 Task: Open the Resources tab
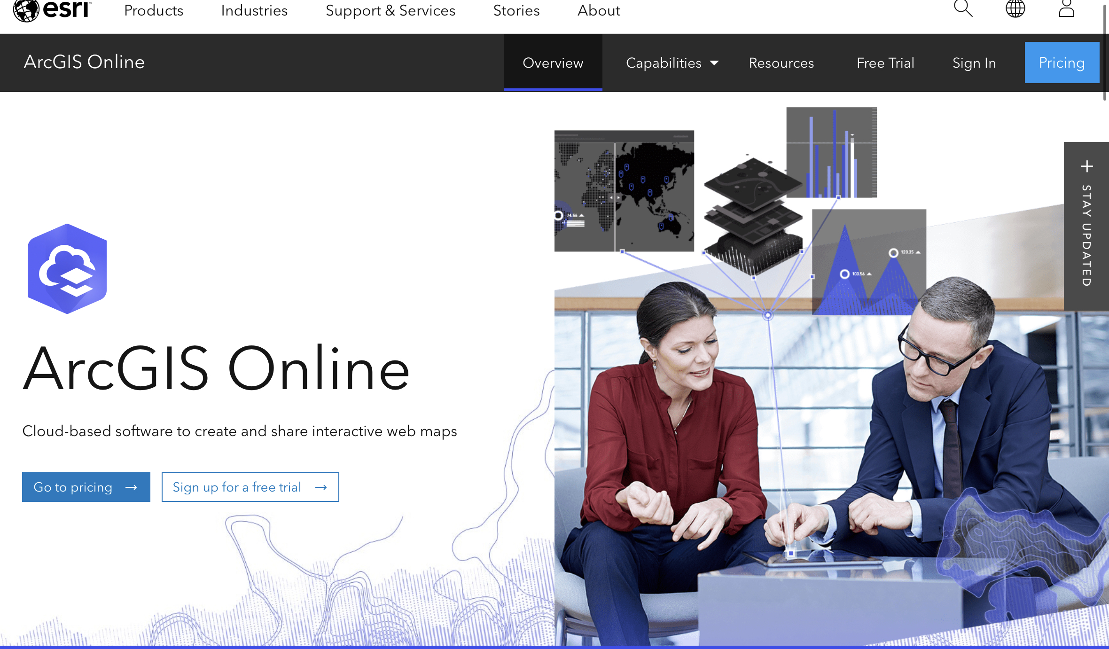tap(781, 63)
